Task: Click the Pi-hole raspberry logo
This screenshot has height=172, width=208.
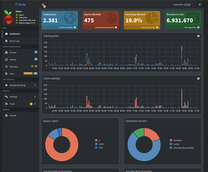Action: click(x=9, y=17)
